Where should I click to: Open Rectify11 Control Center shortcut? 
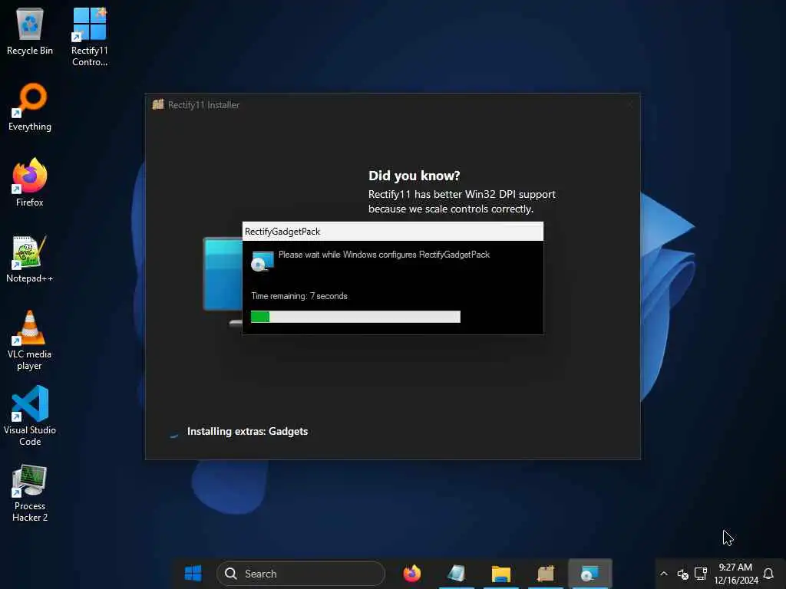click(89, 37)
